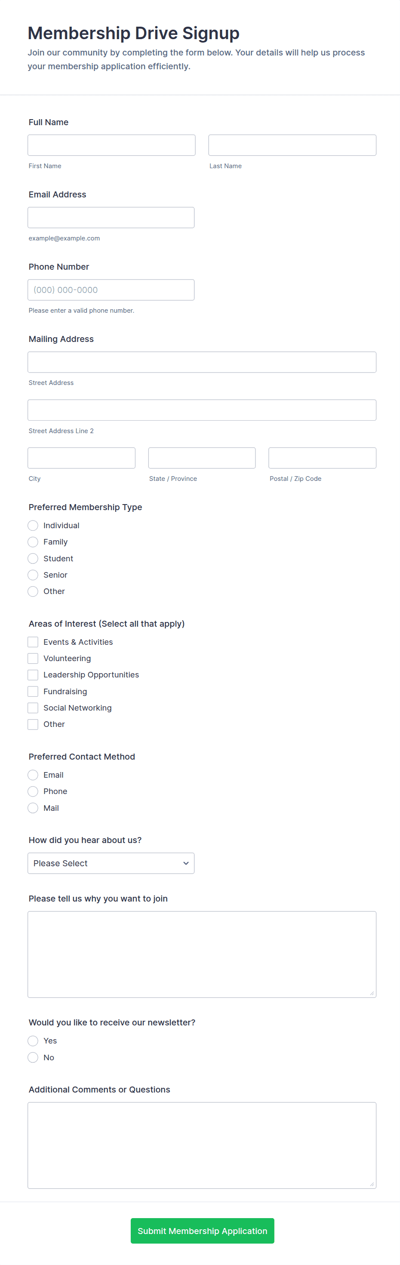The image size is (400, 1265).
Task: Check the Social Networking option
Action: 33,708
